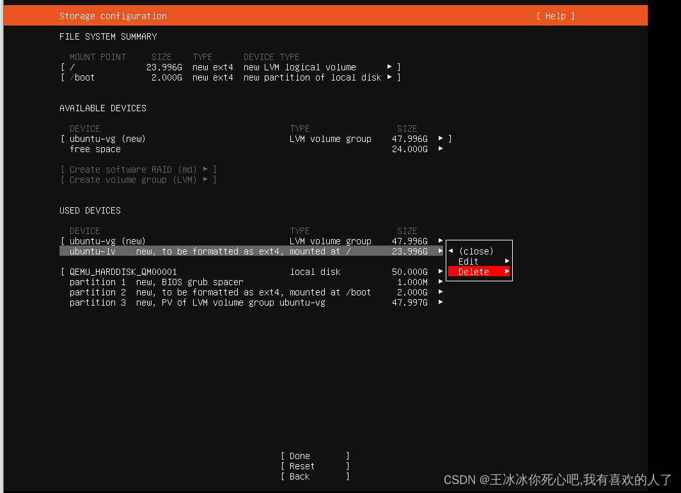681x493 pixels.
Task: Open arrow for used ubuntu-vg 47.996G row
Action: [x=441, y=240]
